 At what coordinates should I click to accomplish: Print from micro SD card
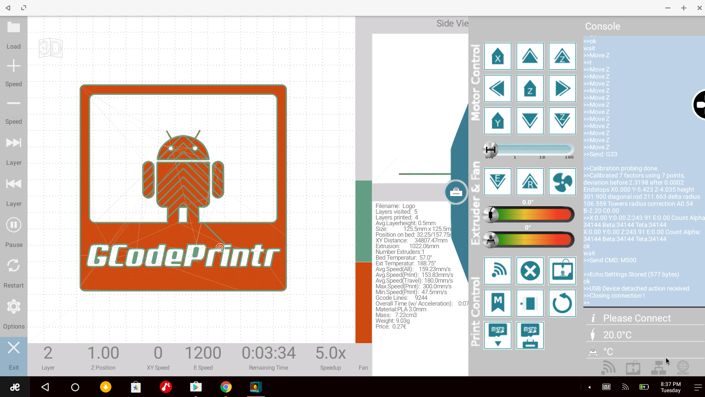click(530, 335)
